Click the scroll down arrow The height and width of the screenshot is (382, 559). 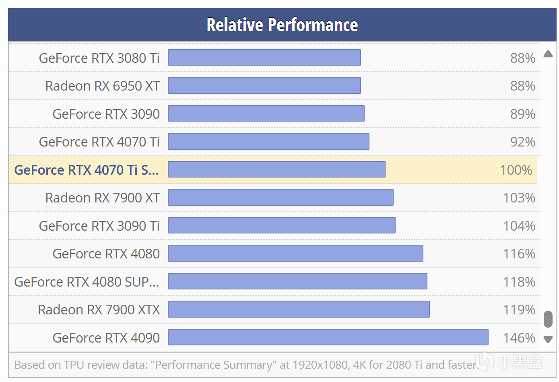tap(548, 339)
